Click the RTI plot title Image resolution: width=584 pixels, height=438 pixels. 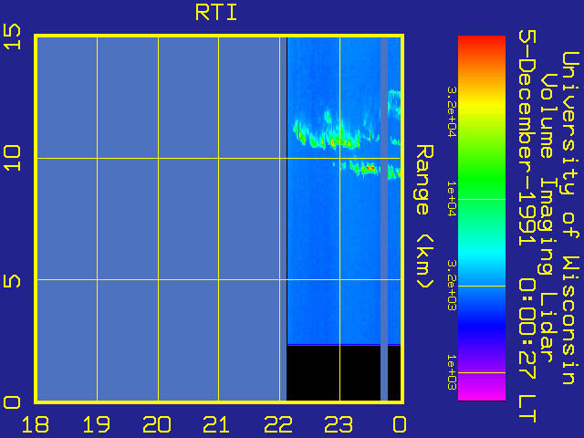(216, 12)
